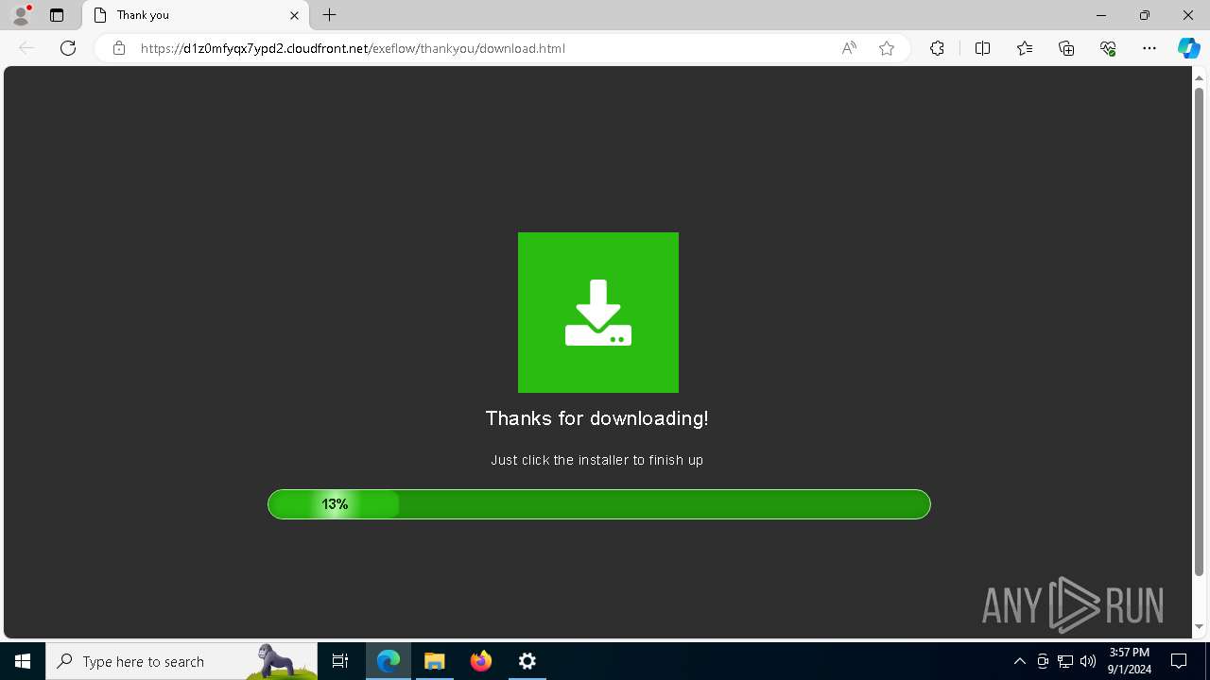Launch Firefox from taskbar
This screenshot has width=1210, height=680.
coord(481,661)
